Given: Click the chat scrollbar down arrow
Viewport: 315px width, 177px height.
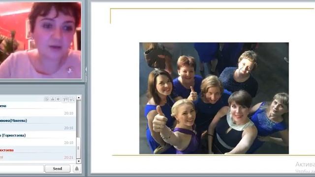Looking at the screenshot, I should point(79,161).
